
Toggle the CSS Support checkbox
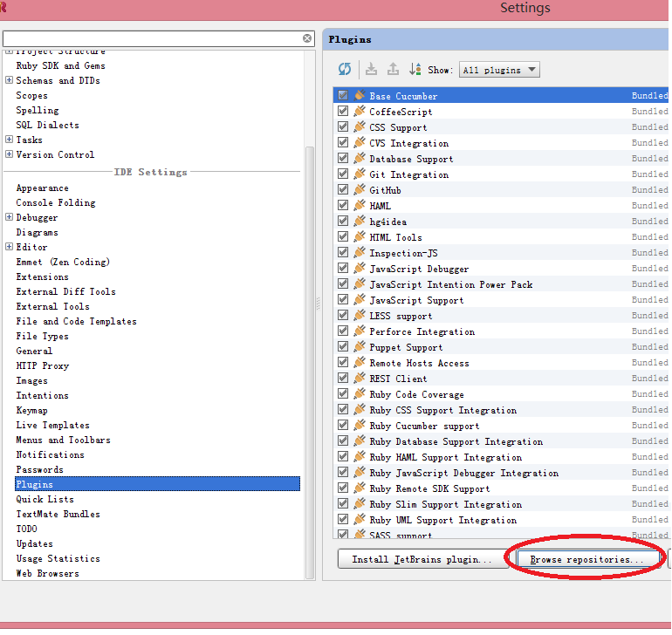[x=343, y=126]
